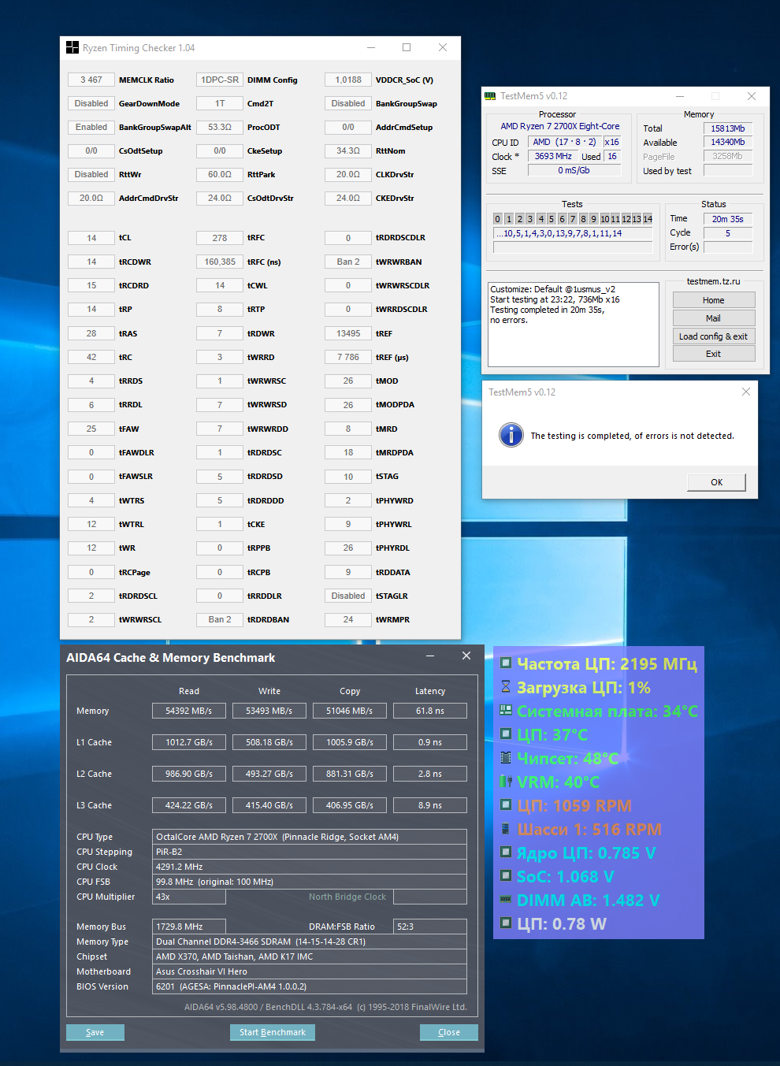Click the VDDCR_SoC 1,0188 value field

pyautogui.click(x=348, y=80)
